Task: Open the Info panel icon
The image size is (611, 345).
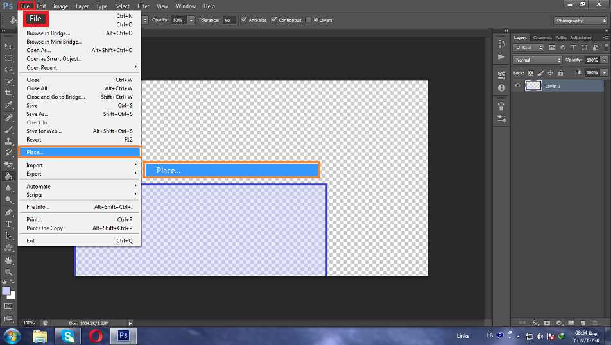Action: click(501, 88)
